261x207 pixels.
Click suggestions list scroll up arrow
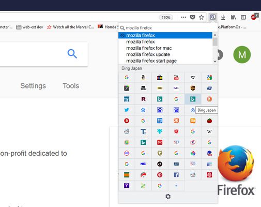[215, 35]
